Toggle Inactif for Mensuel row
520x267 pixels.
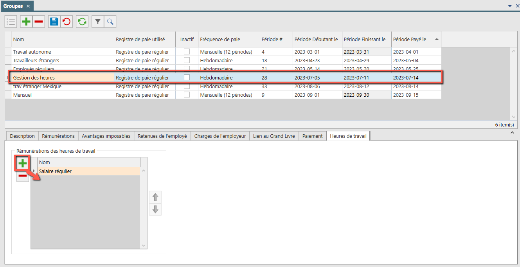click(x=187, y=95)
